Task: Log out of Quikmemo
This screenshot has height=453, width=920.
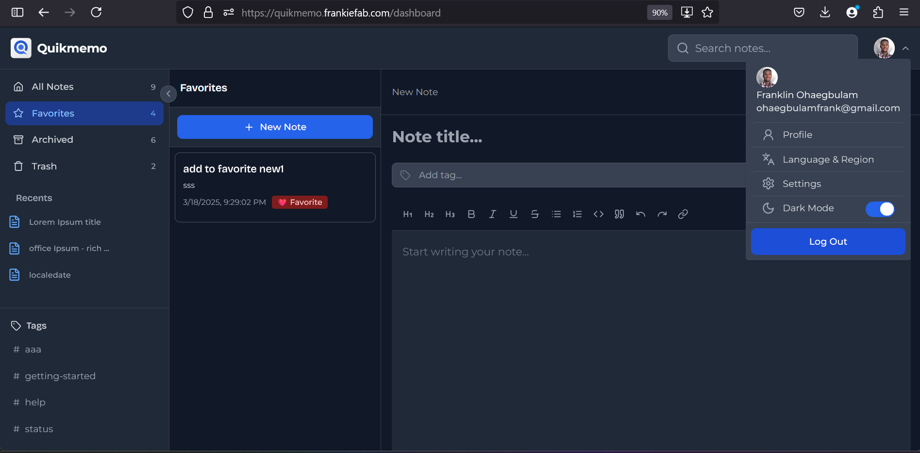Action: (x=827, y=241)
